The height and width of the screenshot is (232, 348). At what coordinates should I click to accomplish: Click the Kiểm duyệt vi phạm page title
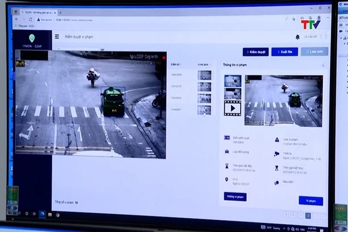pos(79,37)
